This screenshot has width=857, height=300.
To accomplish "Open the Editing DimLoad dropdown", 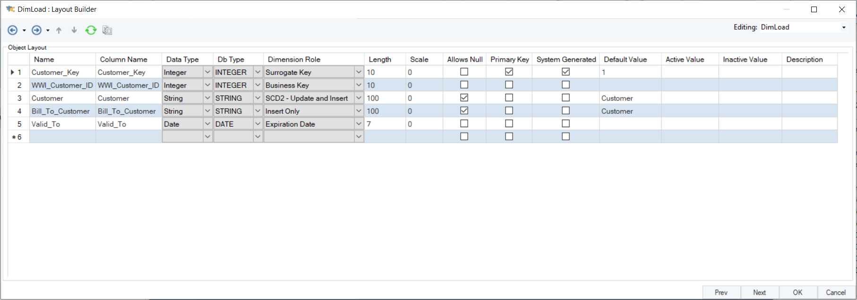I will tap(844, 27).
